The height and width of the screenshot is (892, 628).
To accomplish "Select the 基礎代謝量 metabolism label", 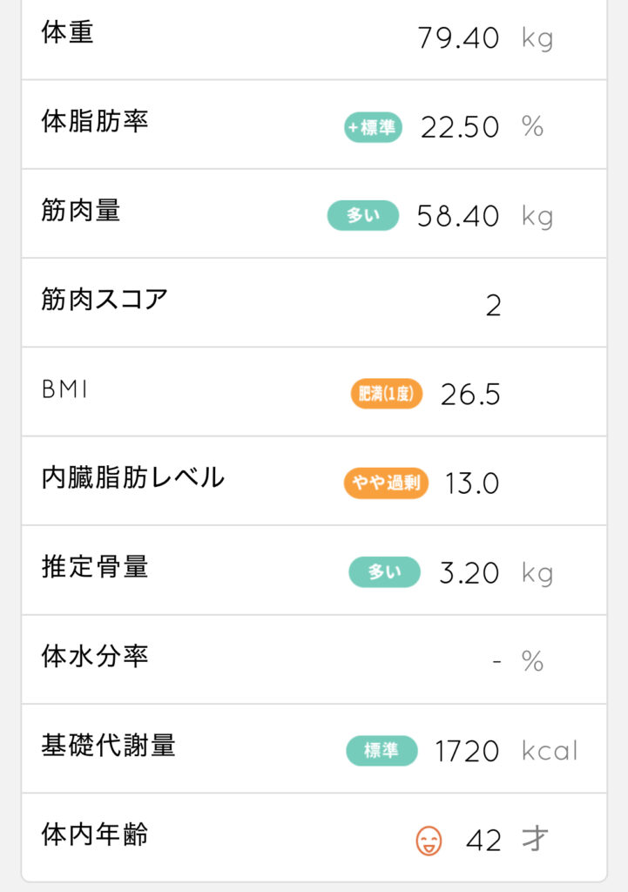I will pos(108,746).
